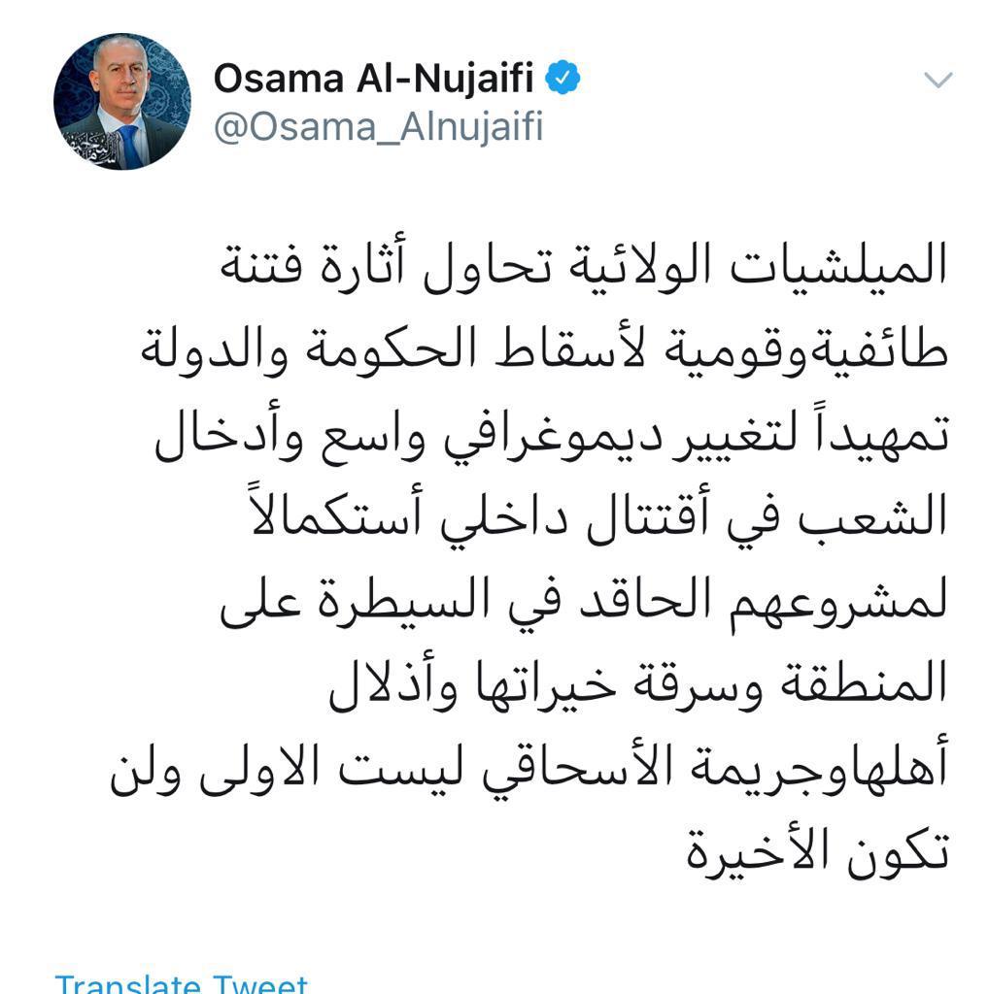
Task: Select tweet line starting "لمشروعهم الحاقد"
Action: point(584,602)
